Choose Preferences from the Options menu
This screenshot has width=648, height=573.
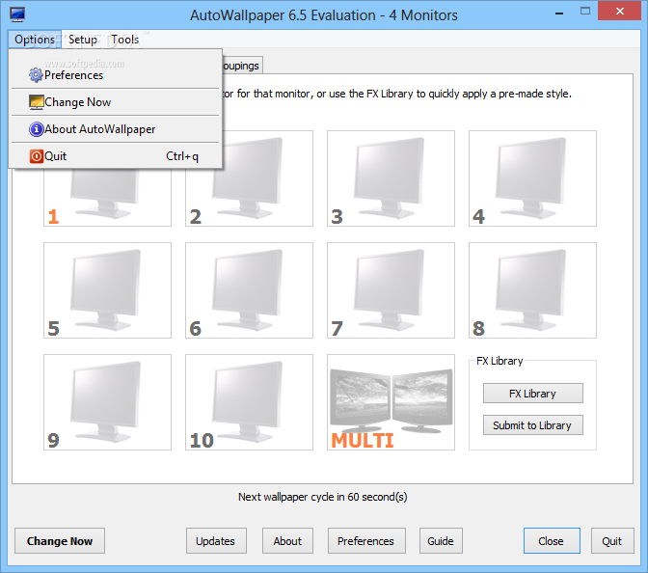(x=116, y=75)
